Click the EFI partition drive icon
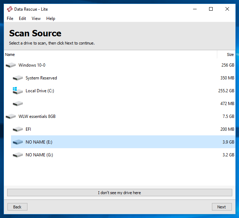Viewport: 239px width, 218px height. [x=18, y=129]
